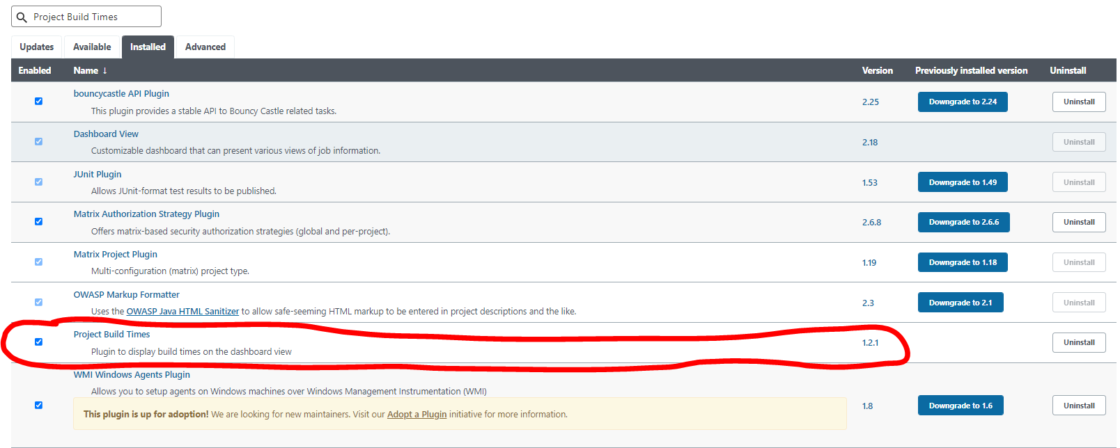Viewport: 1120px width, 448px height.
Task: Open the Advanced tab
Action: click(205, 47)
